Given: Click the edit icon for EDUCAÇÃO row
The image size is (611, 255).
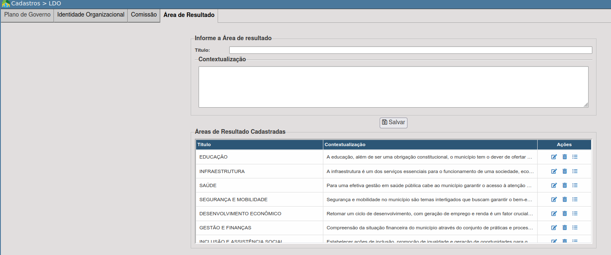Looking at the screenshot, I should click(554, 157).
